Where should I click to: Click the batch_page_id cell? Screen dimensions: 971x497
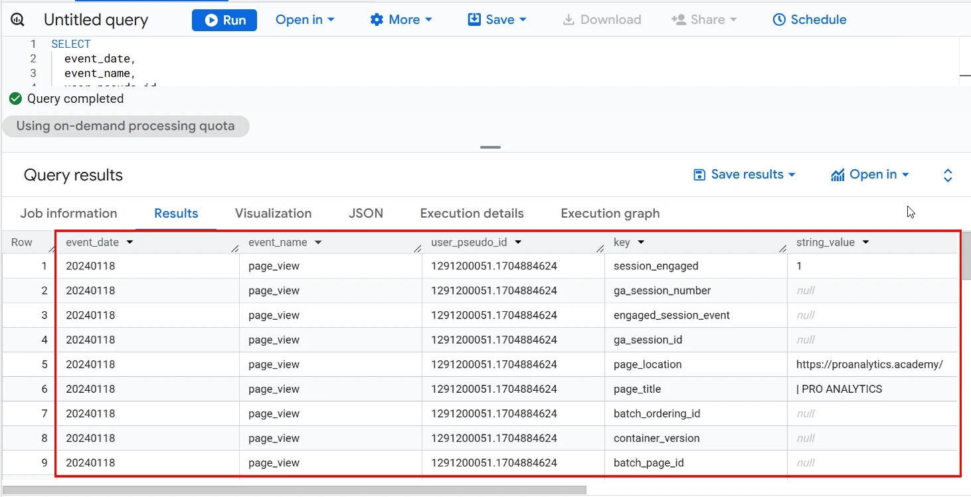[x=695, y=462]
